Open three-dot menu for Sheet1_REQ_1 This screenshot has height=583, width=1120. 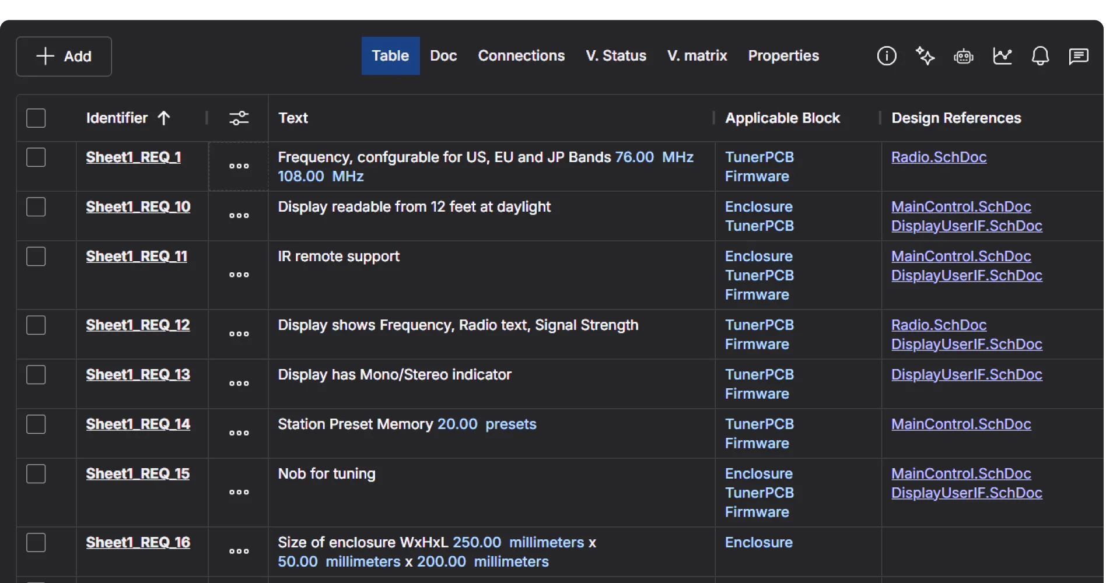pyautogui.click(x=239, y=166)
